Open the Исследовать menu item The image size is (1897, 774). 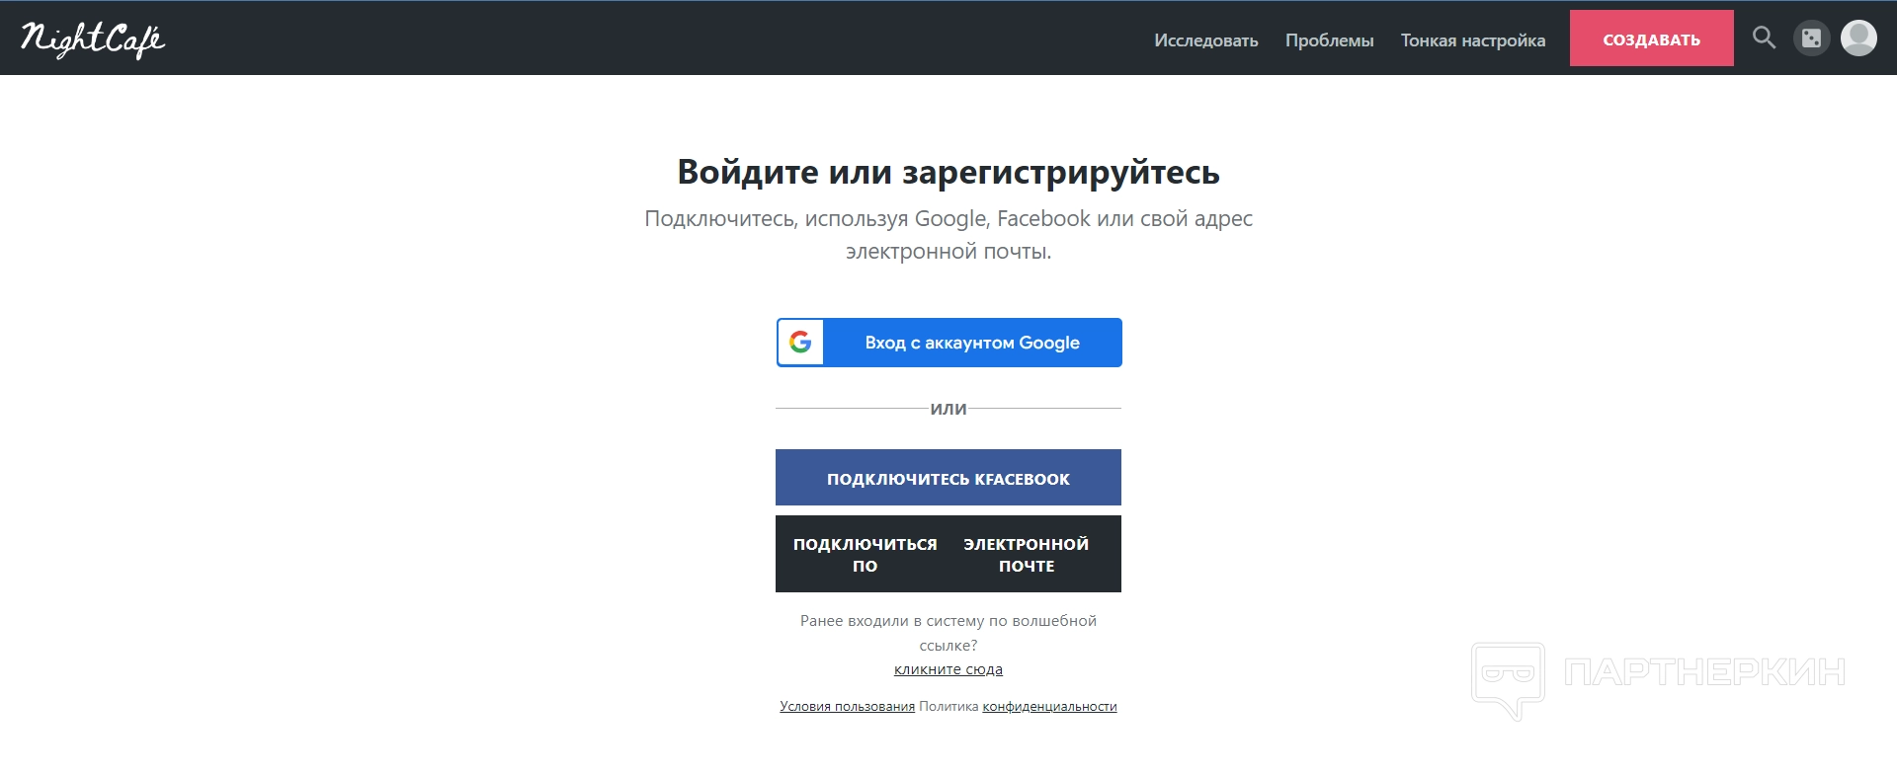1205,40
